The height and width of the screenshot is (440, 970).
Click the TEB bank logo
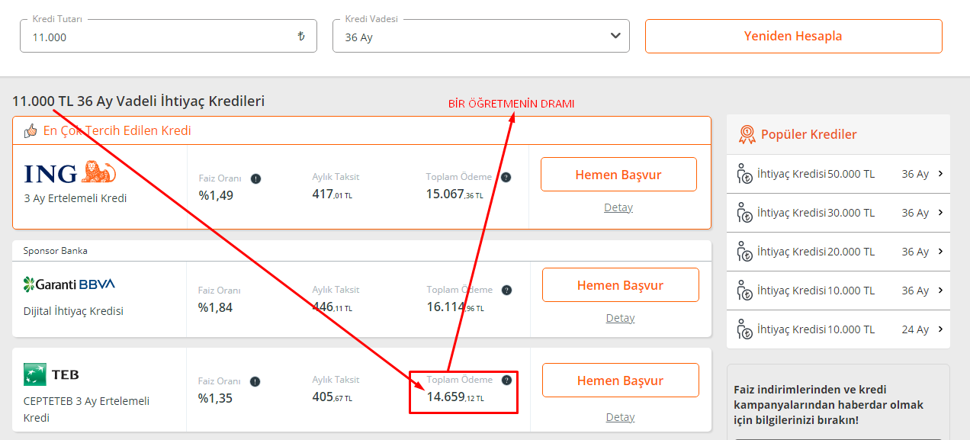click(51, 374)
